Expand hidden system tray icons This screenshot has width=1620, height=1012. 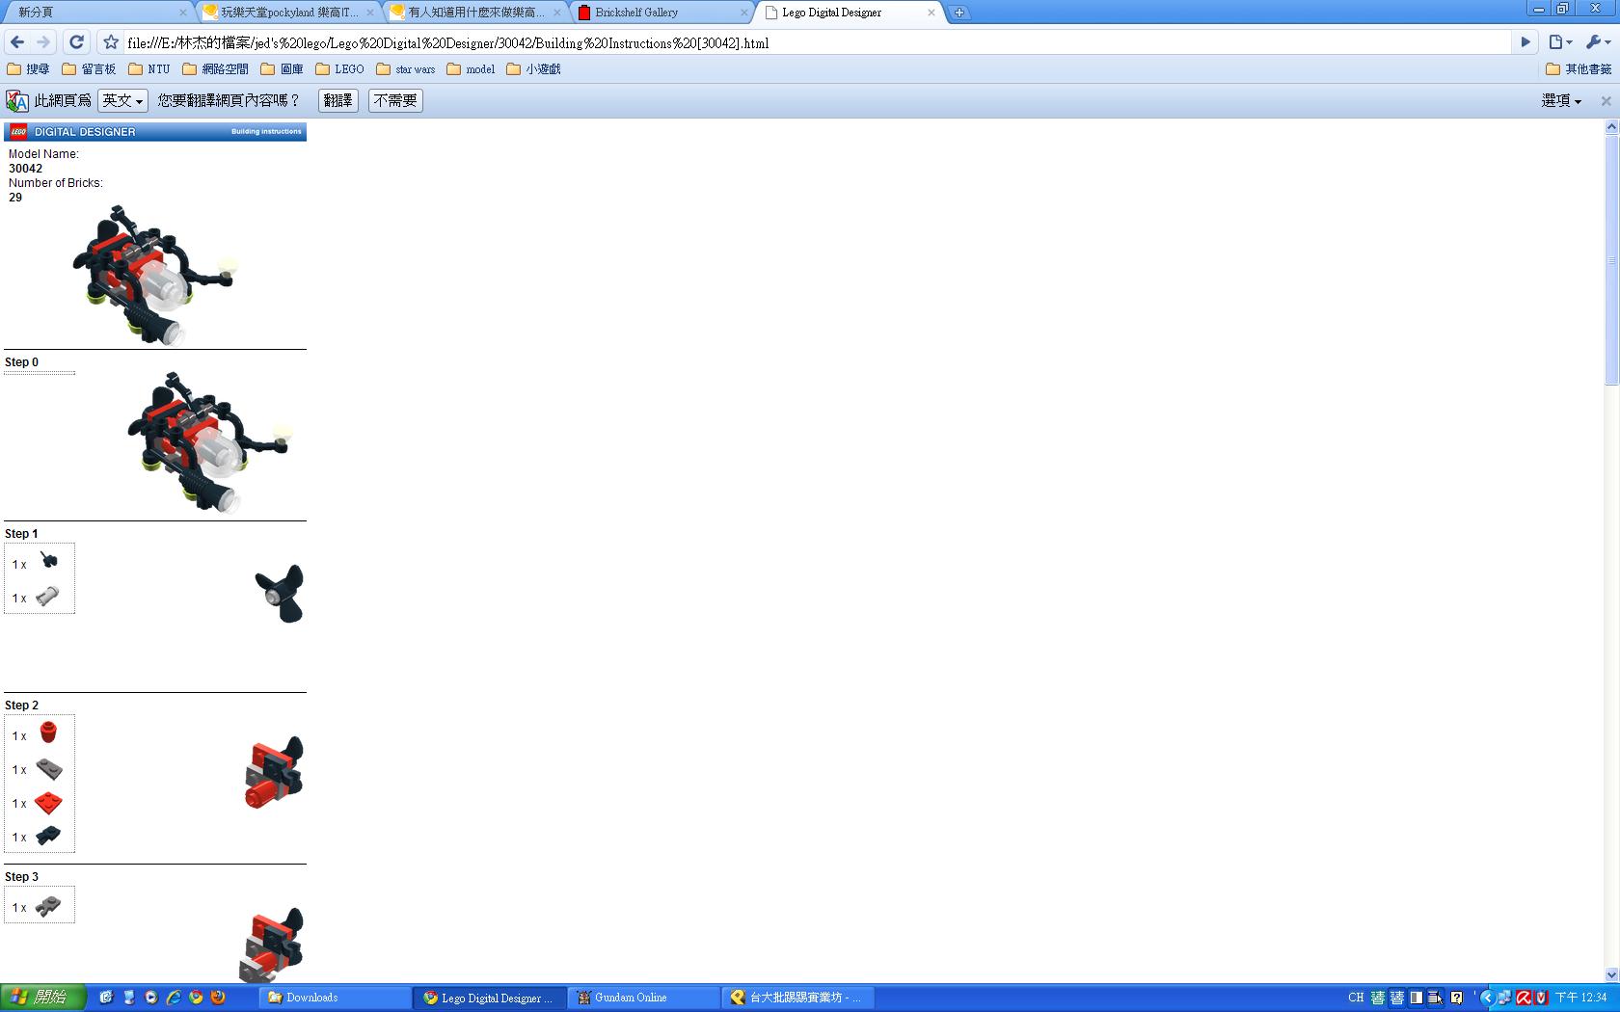click(1487, 998)
